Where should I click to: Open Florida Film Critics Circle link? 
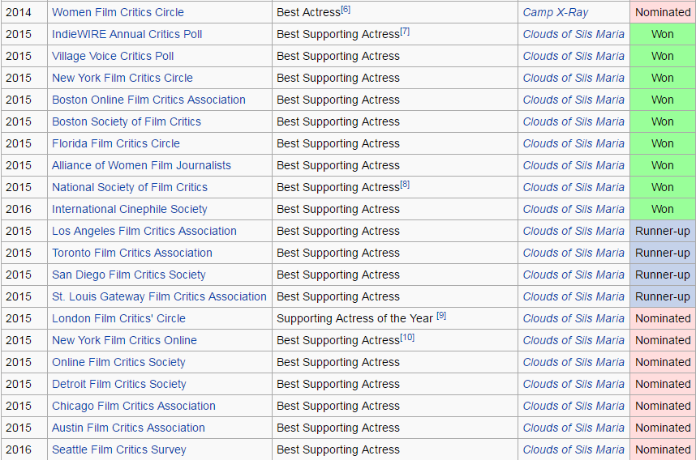coord(116,143)
